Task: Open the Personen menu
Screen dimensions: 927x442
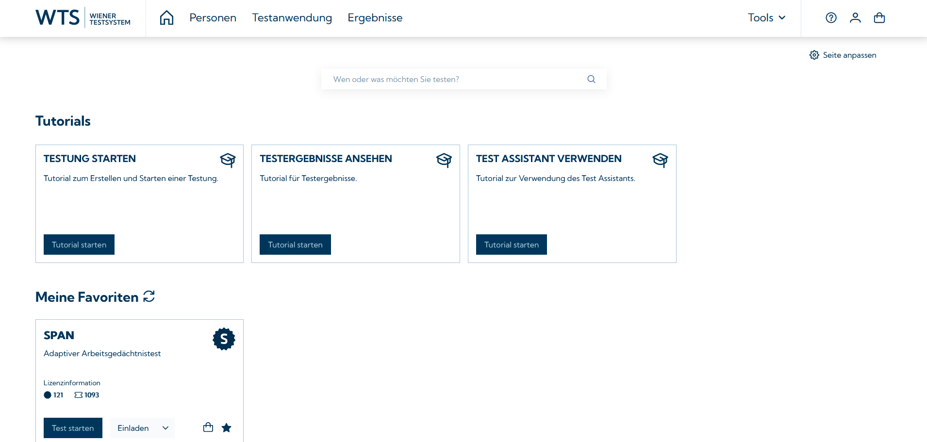Action: (213, 18)
